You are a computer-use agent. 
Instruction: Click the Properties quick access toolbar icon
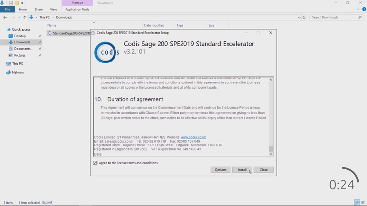pyautogui.click(x=11, y=3)
